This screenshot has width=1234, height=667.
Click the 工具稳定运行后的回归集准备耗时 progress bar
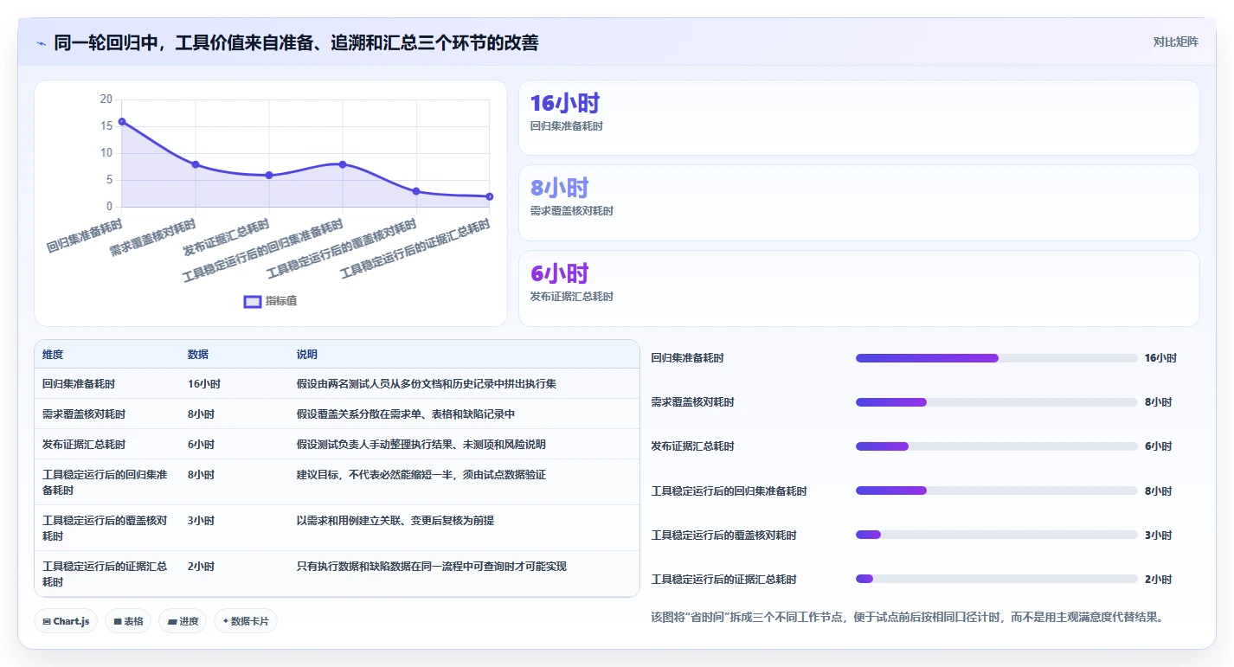point(996,491)
